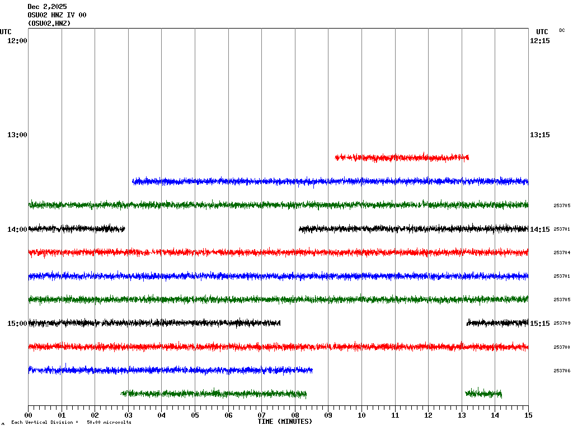Click minute 08 on the time axis

click(295, 415)
